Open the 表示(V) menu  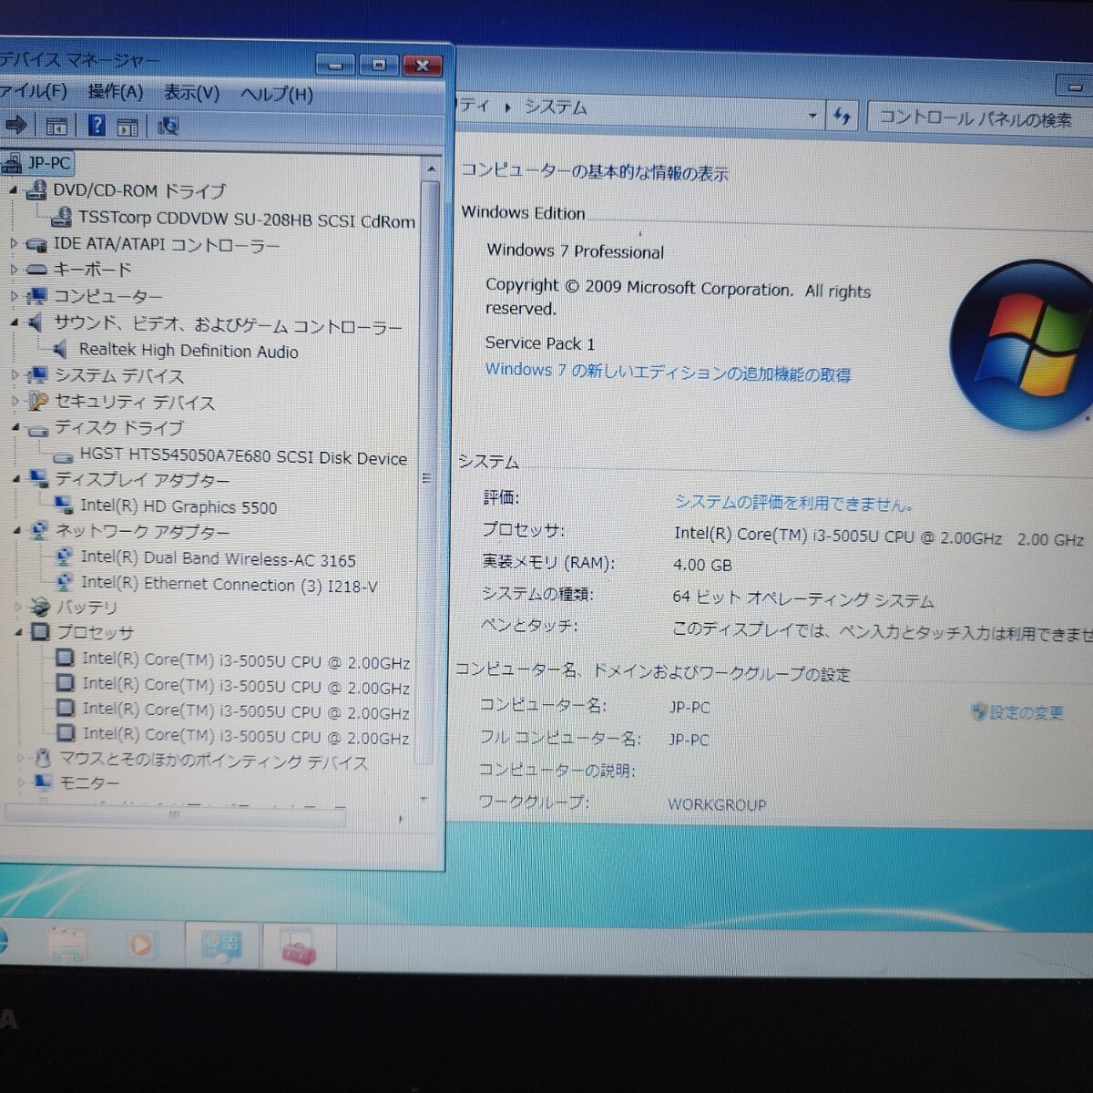[190, 93]
